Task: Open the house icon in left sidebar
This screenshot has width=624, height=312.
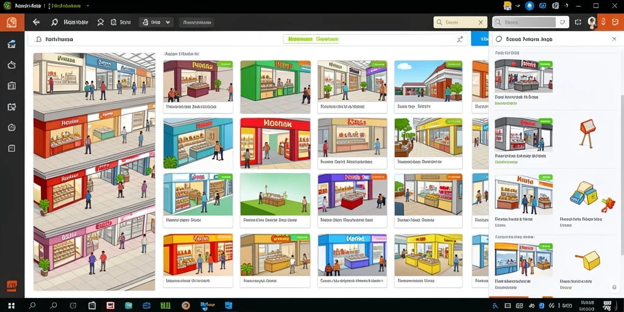Action: pos(12,44)
